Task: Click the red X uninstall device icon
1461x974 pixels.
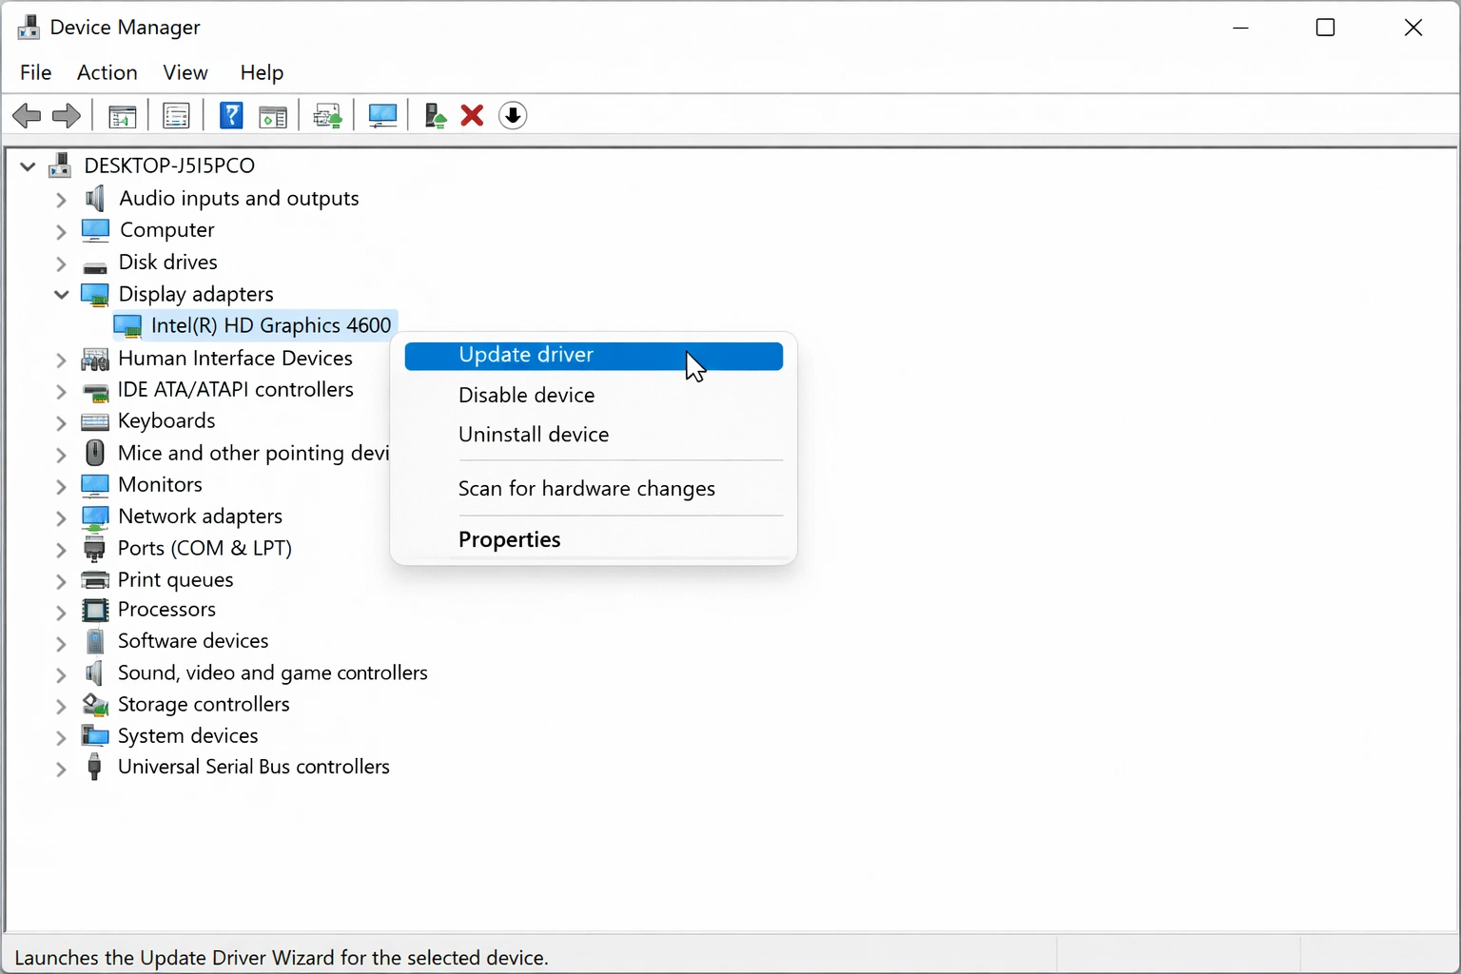Action: 472,116
